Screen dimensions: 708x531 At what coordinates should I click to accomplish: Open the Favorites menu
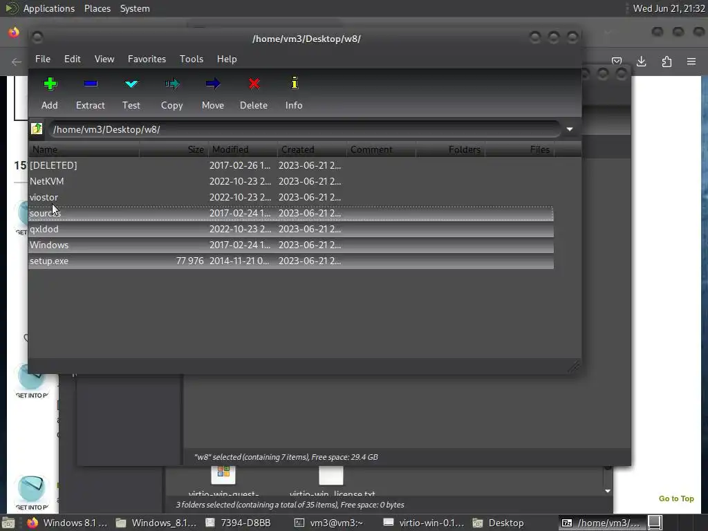pyautogui.click(x=147, y=59)
